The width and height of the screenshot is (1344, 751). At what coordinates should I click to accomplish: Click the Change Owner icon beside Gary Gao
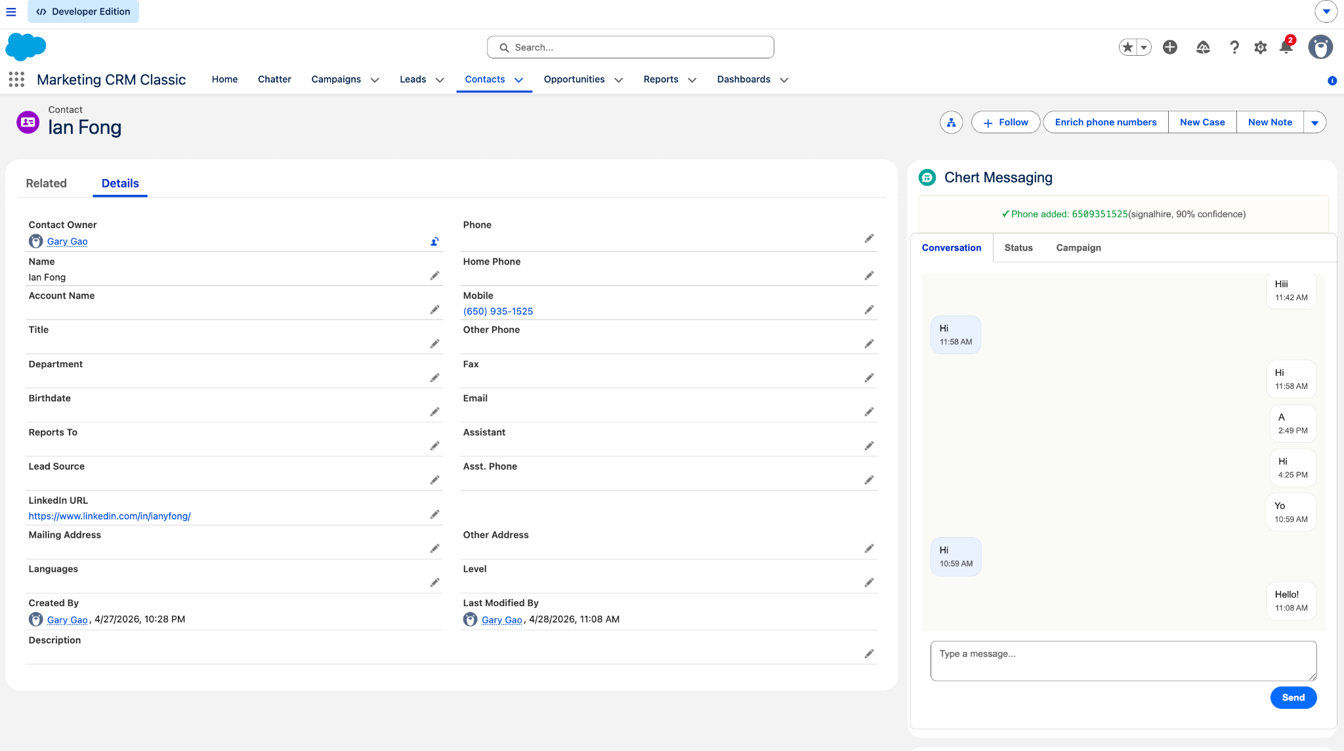coord(434,242)
